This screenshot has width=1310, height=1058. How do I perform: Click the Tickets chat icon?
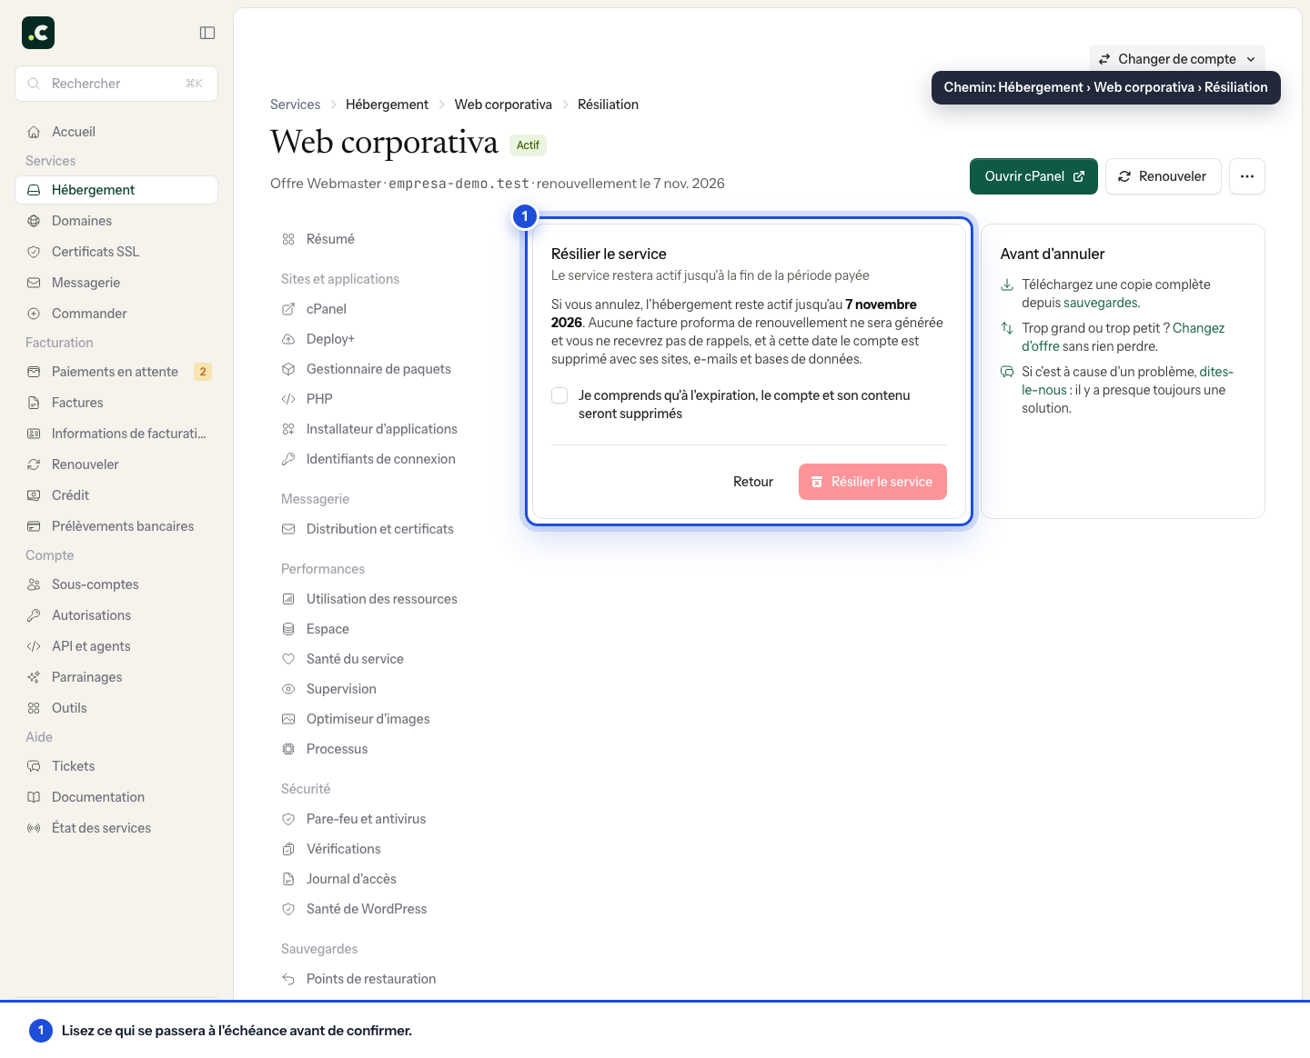34,766
